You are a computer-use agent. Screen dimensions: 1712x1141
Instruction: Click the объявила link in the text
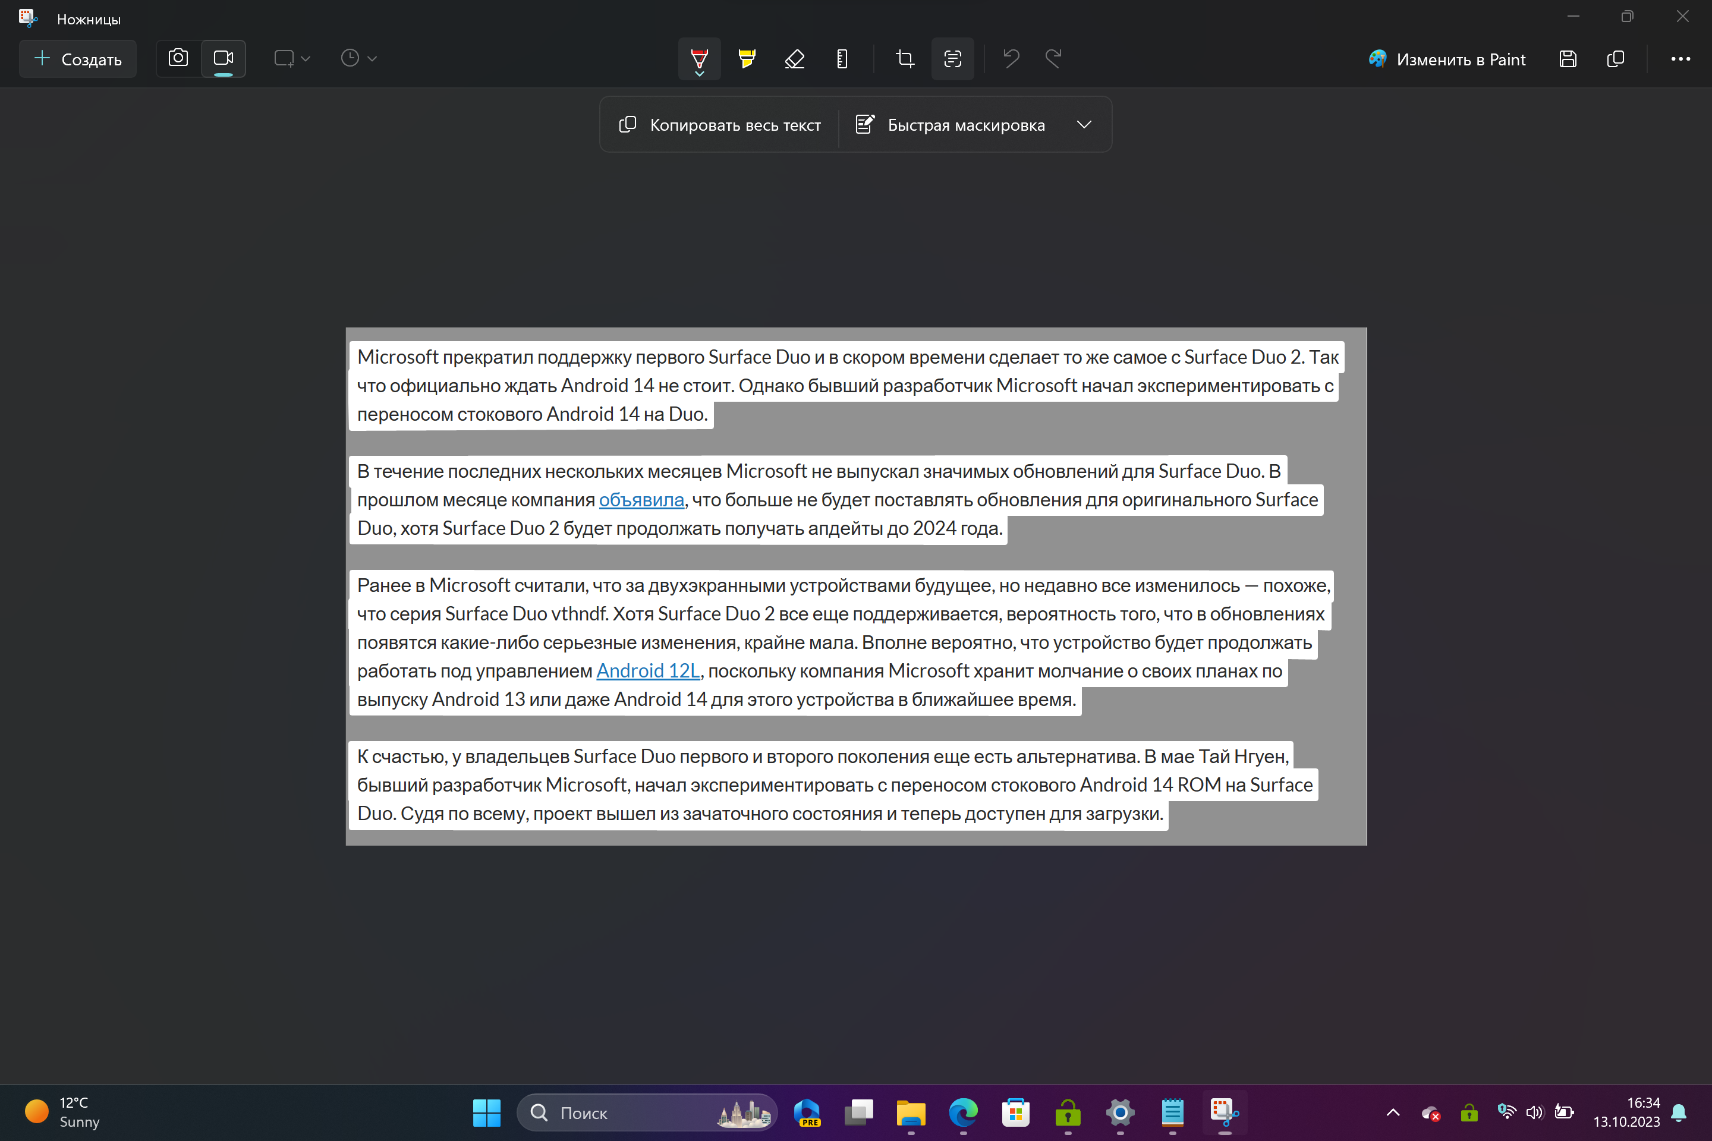click(x=641, y=500)
